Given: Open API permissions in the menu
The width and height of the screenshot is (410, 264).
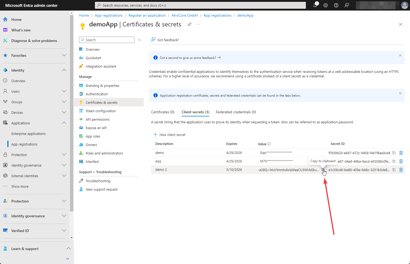Looking at the screenshot, I should point(98,120).
